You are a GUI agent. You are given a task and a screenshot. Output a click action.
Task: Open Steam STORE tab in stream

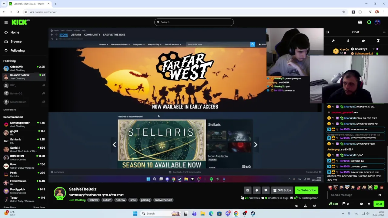63,35
